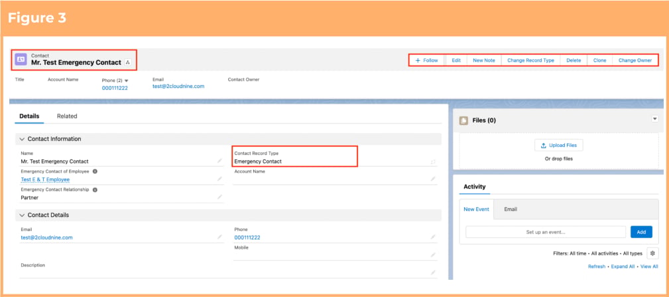
Task: Open the Files panel dropdown menu
Action: [655, 119]
